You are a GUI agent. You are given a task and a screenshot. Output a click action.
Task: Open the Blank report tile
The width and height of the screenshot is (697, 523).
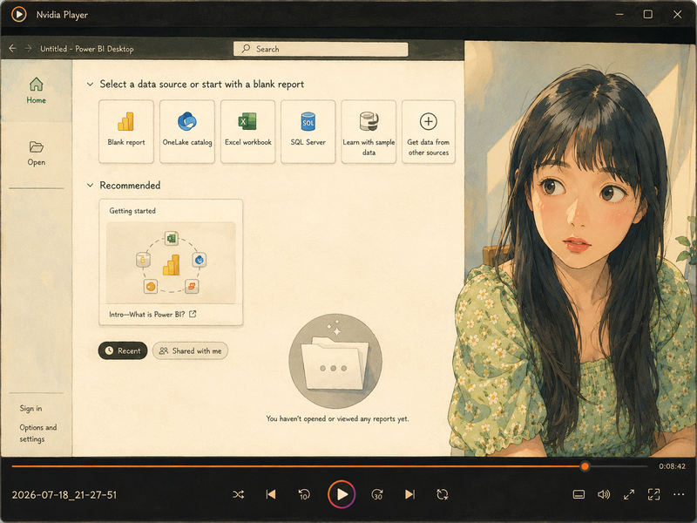pos(126,132)
